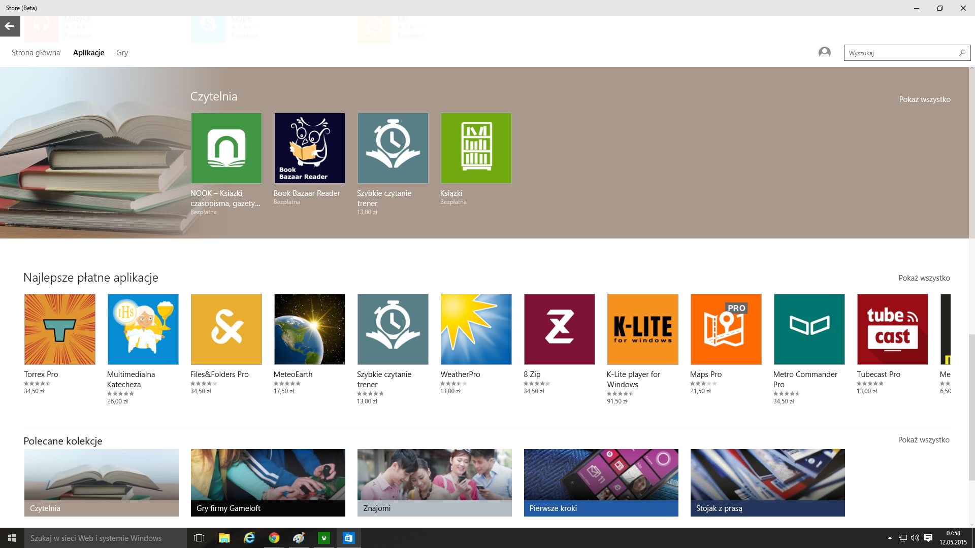
Task: Open the Gry firmy Gameloft collection
Action: click(268, 483)
